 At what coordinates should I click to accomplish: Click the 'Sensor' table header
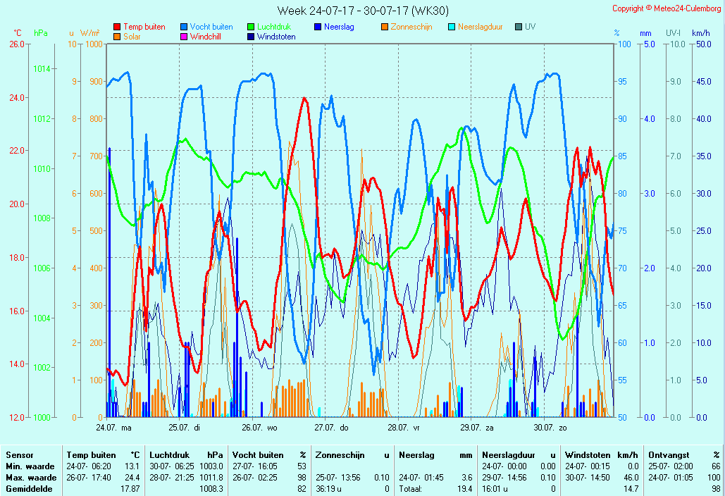(19, 455)
